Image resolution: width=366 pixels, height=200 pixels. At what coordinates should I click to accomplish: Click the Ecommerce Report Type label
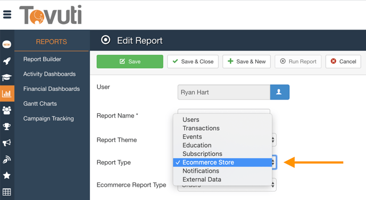[x=131, y=185]
